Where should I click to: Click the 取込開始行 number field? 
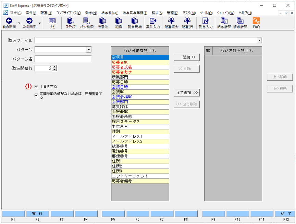[x=44, y=68]
